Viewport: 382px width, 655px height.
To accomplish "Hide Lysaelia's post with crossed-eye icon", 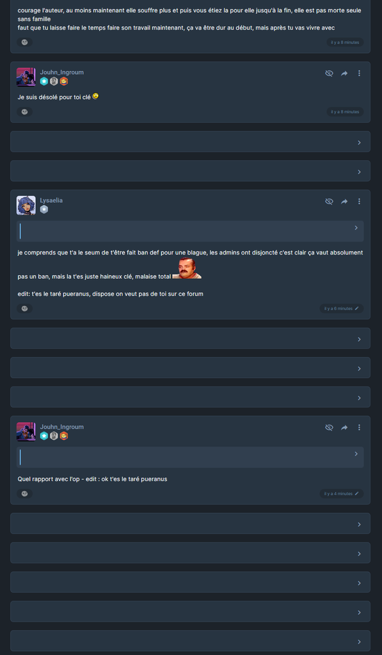I will click(329, 201).
